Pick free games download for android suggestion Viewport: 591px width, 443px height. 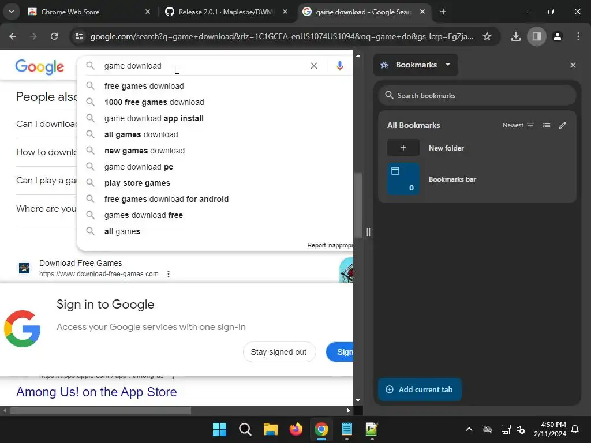[215, 199]
